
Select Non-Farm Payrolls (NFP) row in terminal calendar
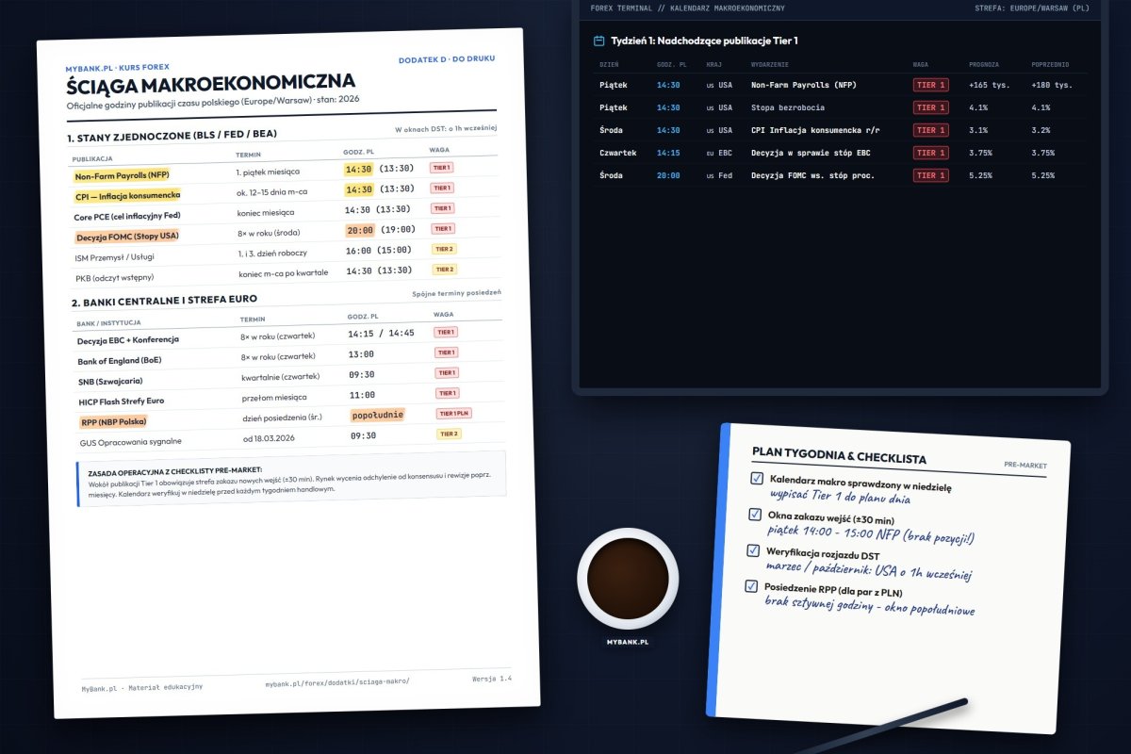click(x=840, y=85)
